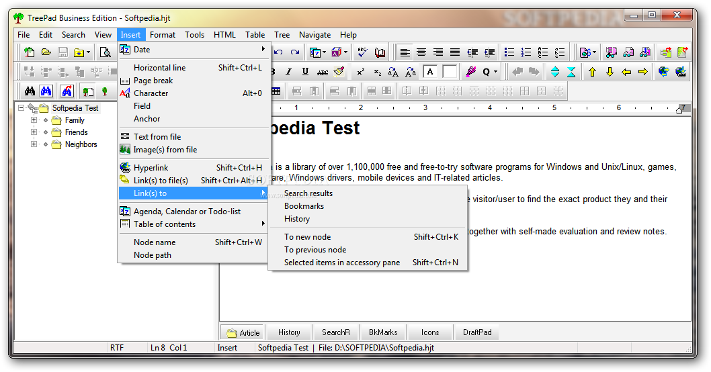This screenshot has width=711, height=372.
Task: Click the increase font size icon
Action: pyautogui.click(x=393, y=72)
